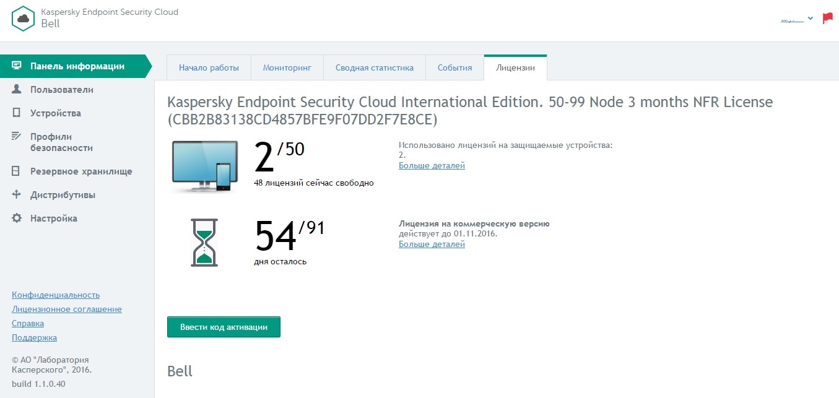Click the red flag notification icon

click(827, 19)
